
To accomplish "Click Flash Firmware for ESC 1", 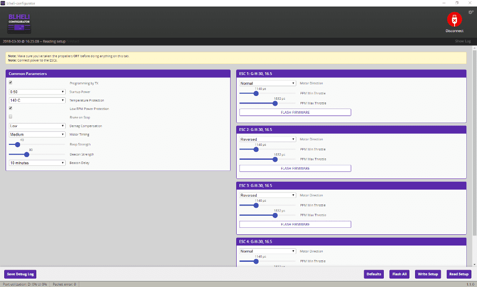I will coord(295,112).
